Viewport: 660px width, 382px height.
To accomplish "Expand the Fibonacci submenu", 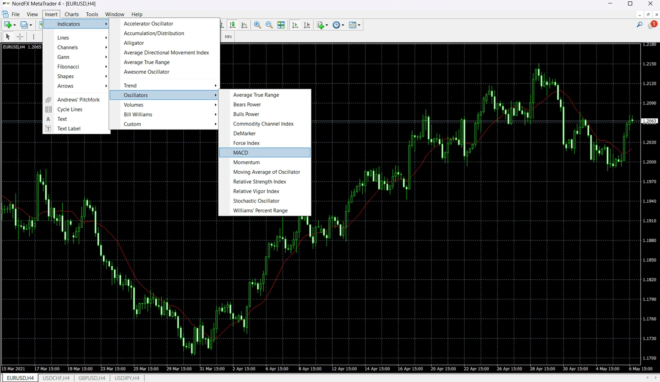I will click(77, 67).
